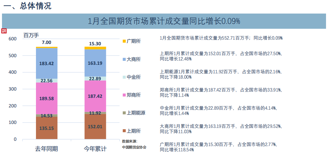Click the 今年累计 axis label
Viewport: 328px width, 155px height.
(95, 149)
